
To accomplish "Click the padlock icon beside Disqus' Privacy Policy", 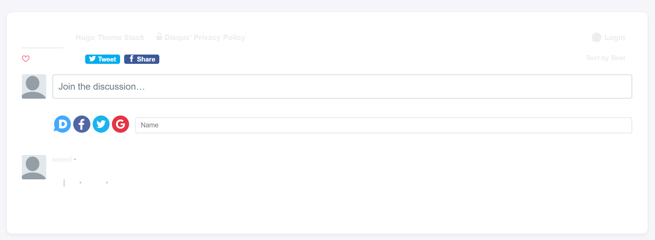I will (159, 37).
